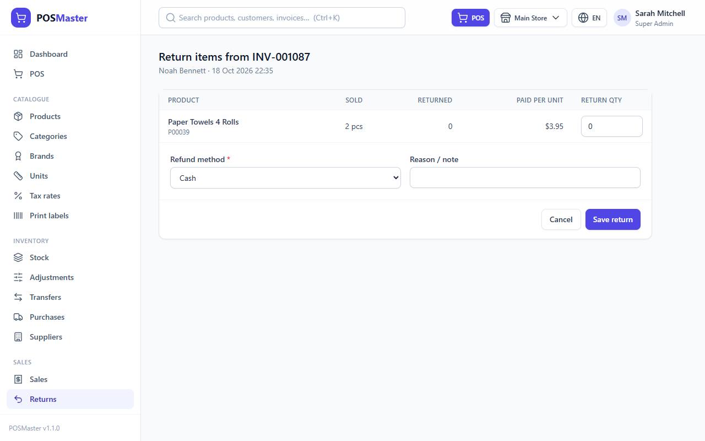Click the Return Qty input
Image resolution: width=705 pixels, height=441 pixels.
pos(611,126)
